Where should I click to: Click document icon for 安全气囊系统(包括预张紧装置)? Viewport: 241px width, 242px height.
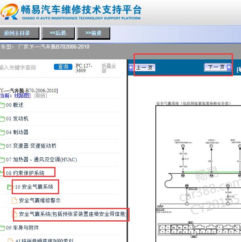point(14,214)
